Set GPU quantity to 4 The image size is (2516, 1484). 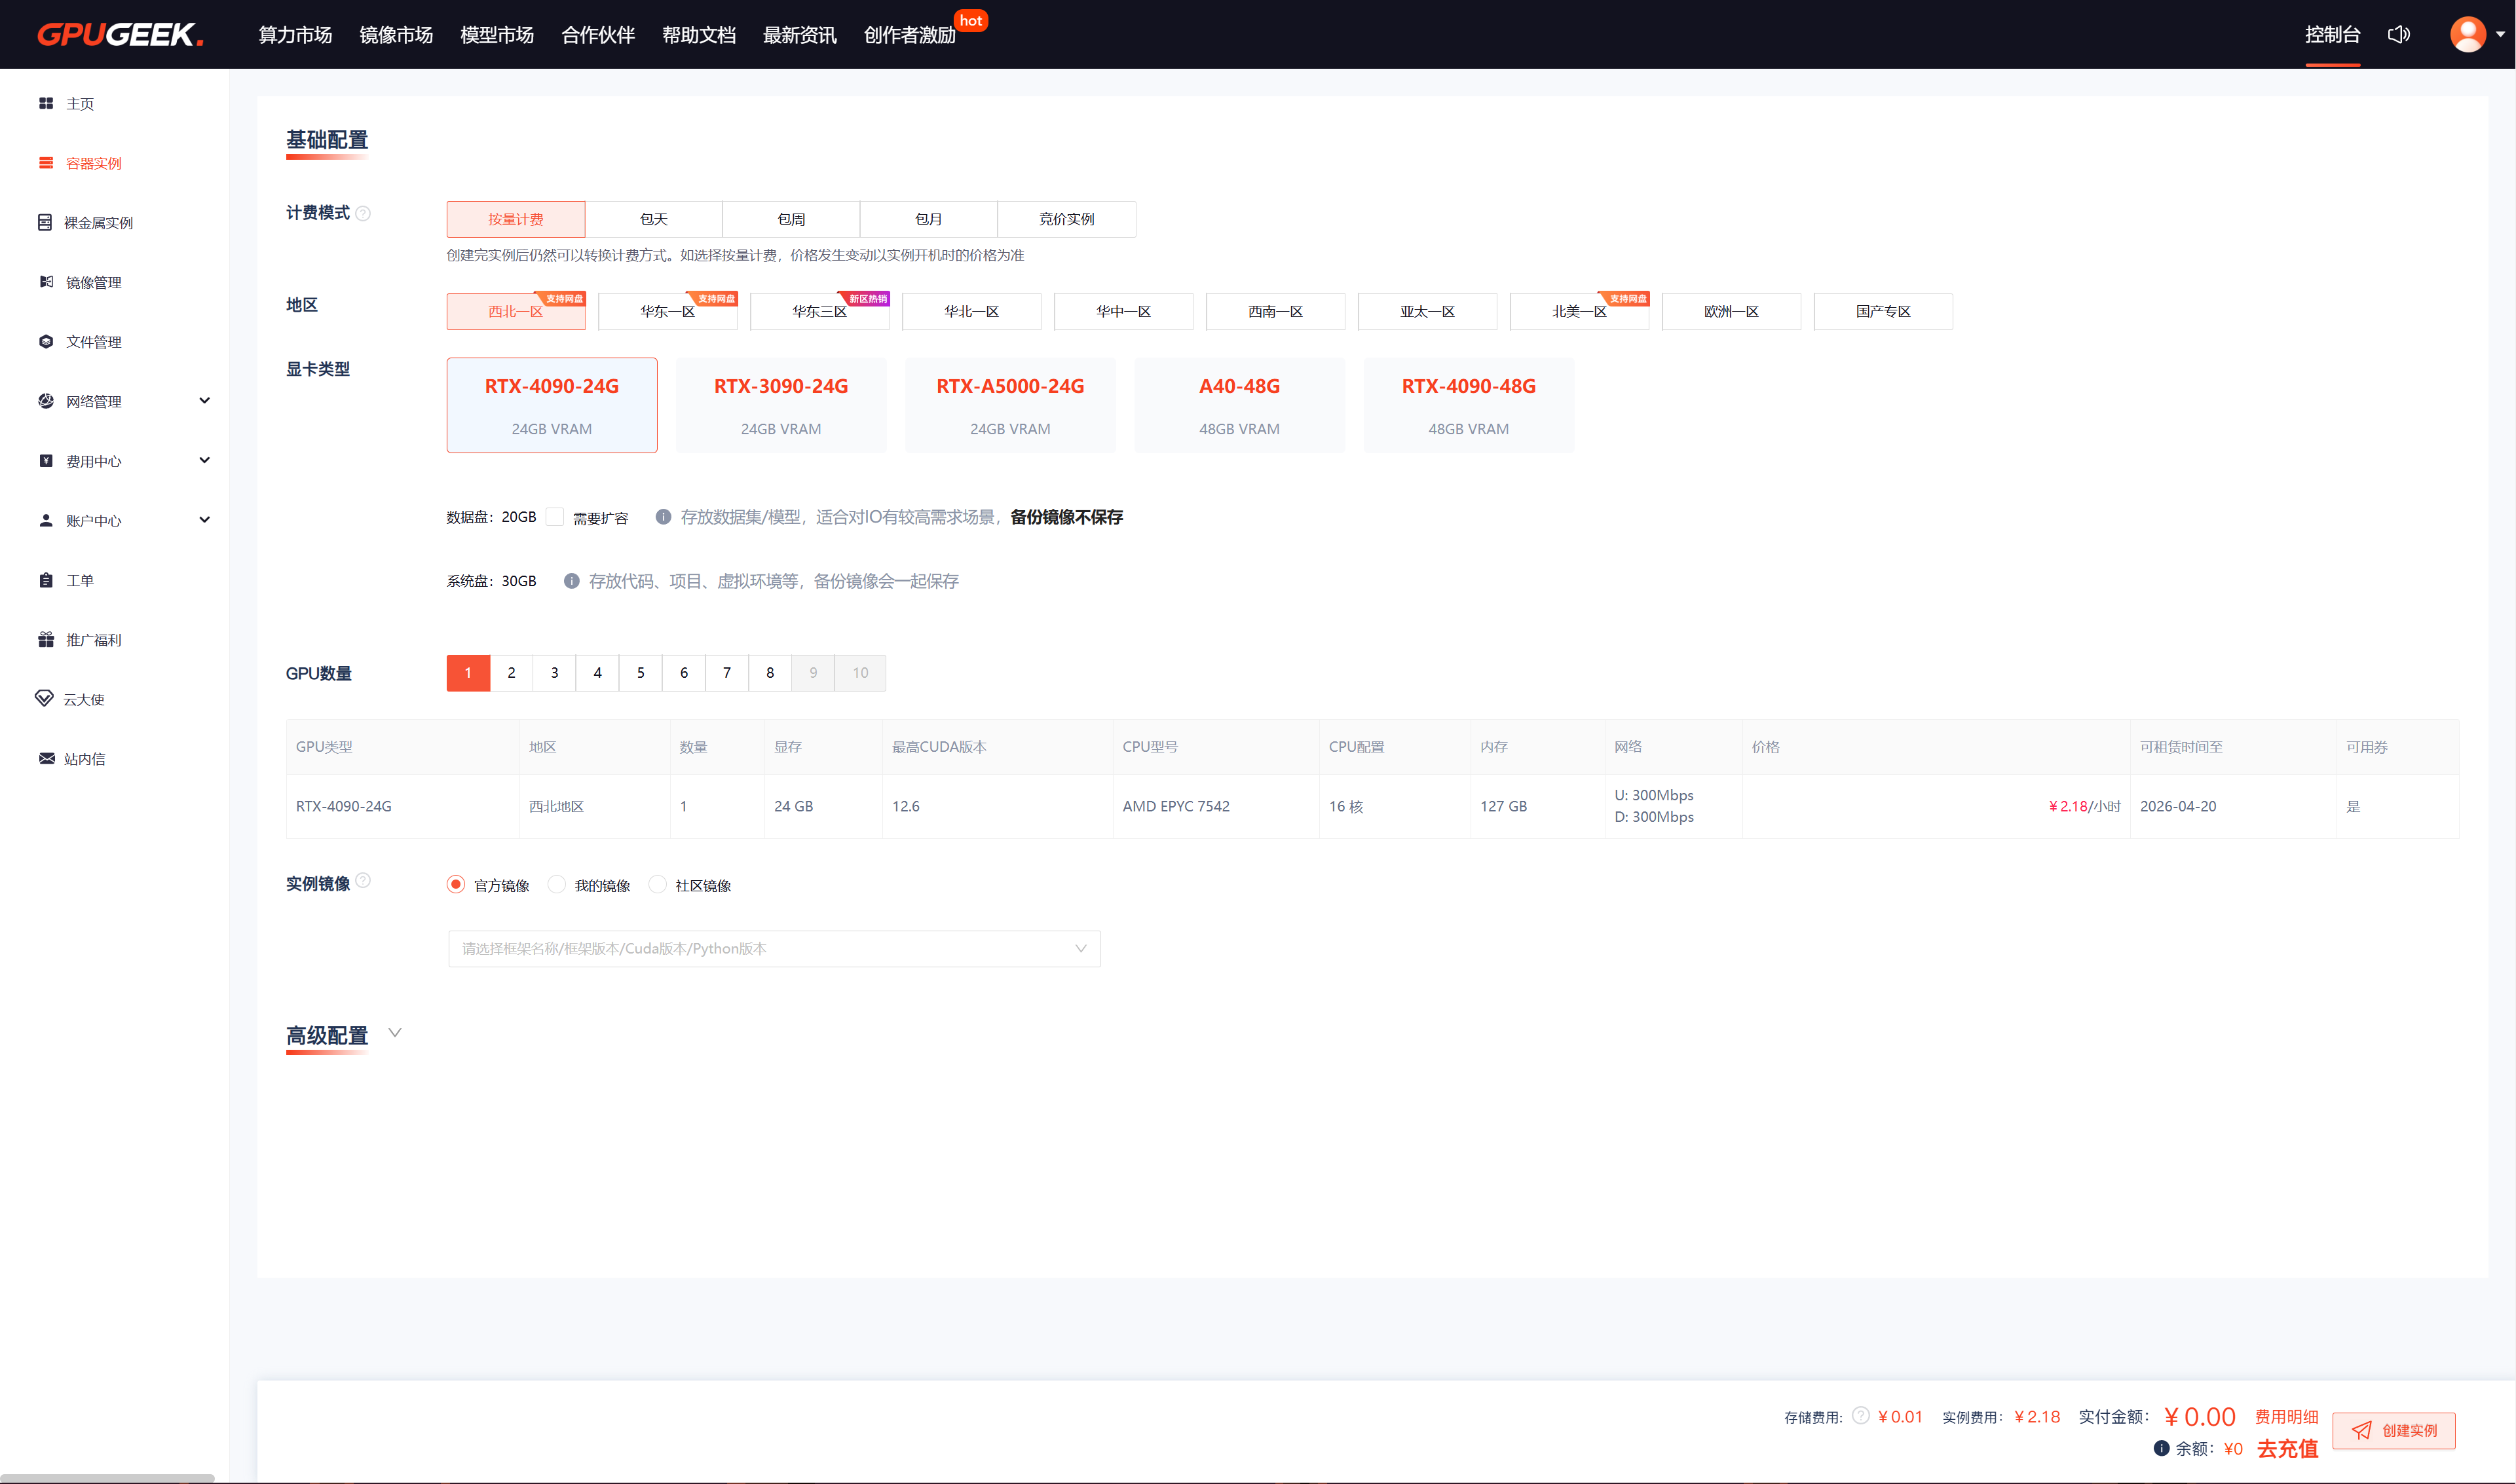[597, 673]
